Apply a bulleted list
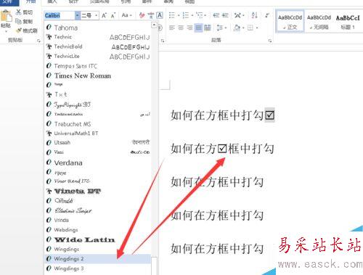Screen dimensions: 363x275 coord(172,15)
